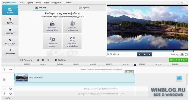Switch to the Файлы tab
Screen dimensions: 190x101
pos(40,8)
